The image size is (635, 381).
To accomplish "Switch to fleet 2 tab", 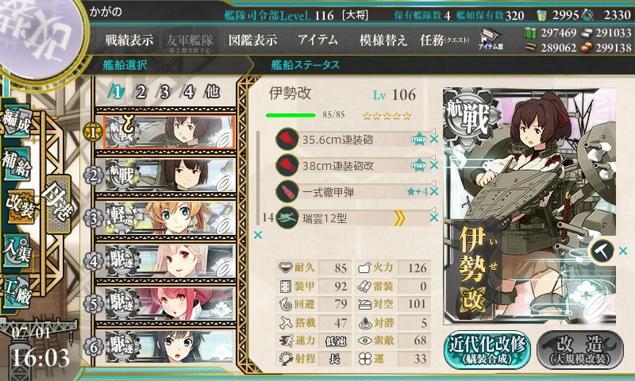I will click(140, 92).
